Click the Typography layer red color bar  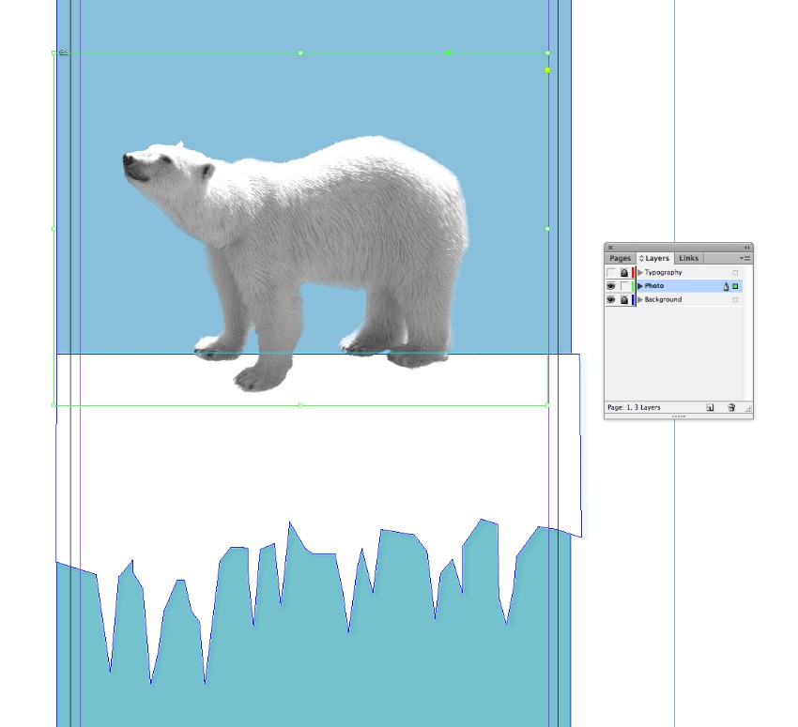[633, 272]
